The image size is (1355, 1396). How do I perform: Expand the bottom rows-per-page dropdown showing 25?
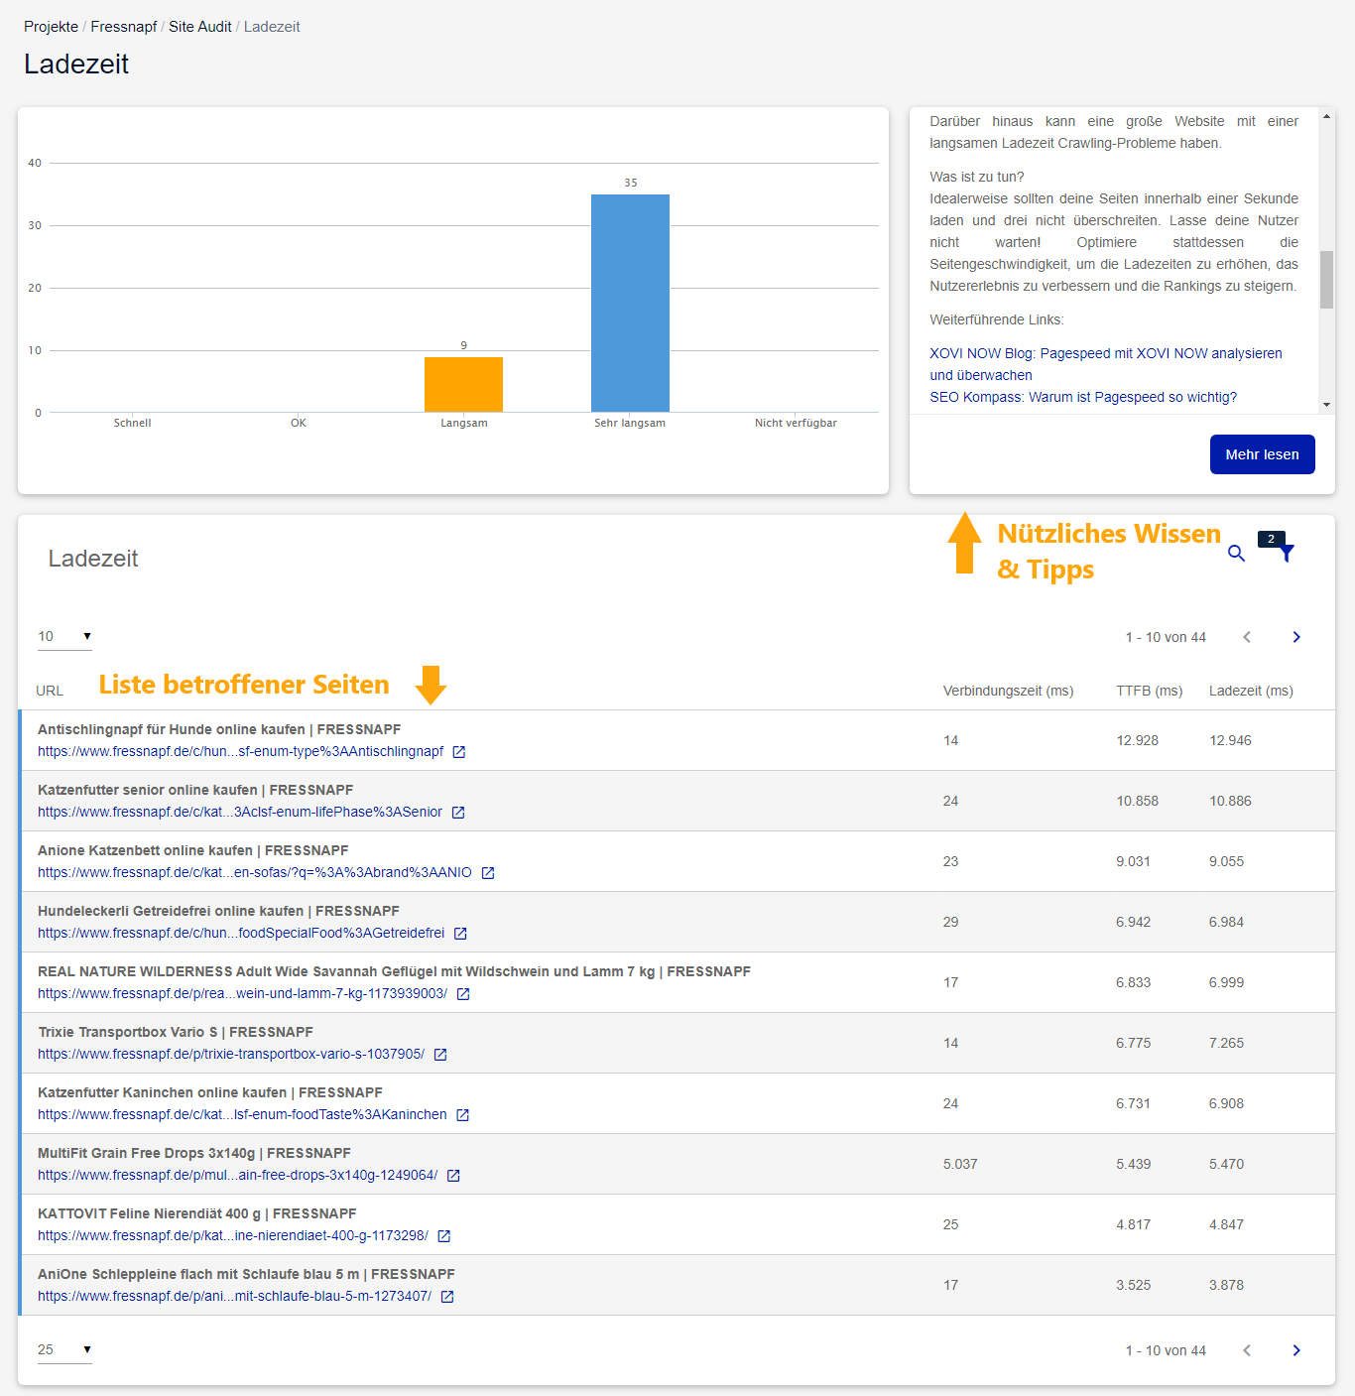(x=64, y=1350)
